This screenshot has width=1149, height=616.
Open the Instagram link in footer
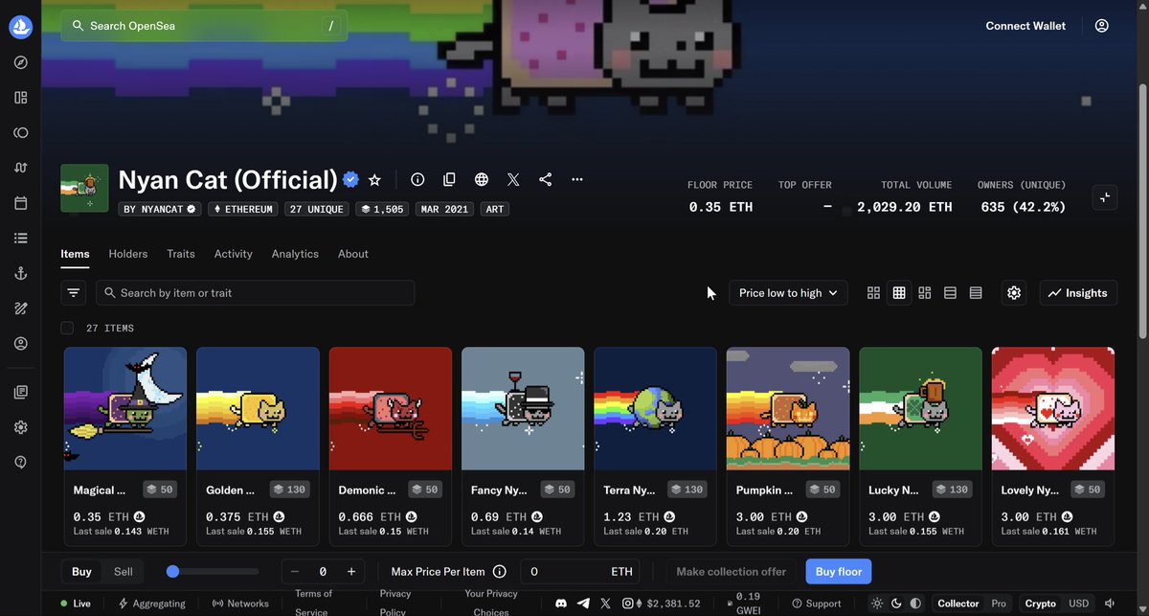[628, 604]
